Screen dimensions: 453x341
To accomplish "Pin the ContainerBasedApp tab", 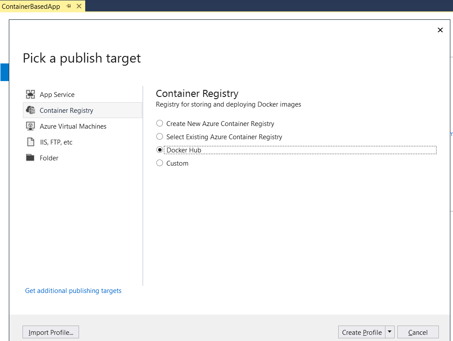I will (69, 6).
